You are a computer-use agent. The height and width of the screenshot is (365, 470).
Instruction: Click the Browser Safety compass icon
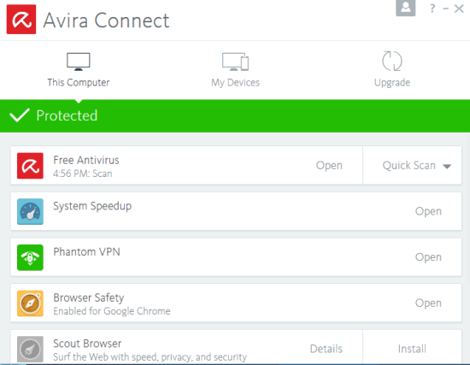tap(30, 303)
